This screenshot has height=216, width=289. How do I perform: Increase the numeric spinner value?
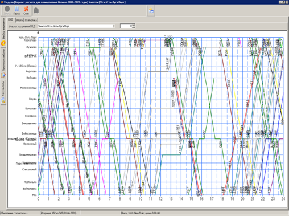134,25
